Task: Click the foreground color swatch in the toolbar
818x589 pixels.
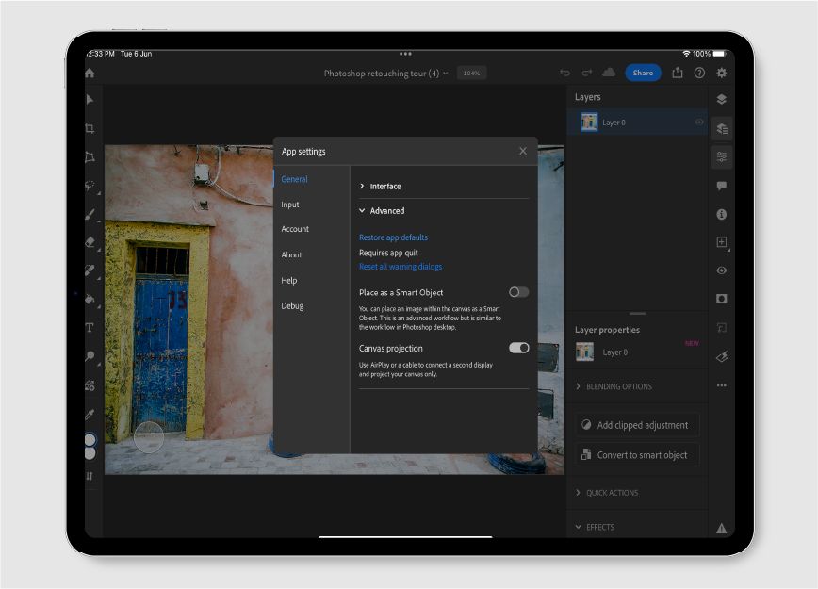Action: point(90,436)
